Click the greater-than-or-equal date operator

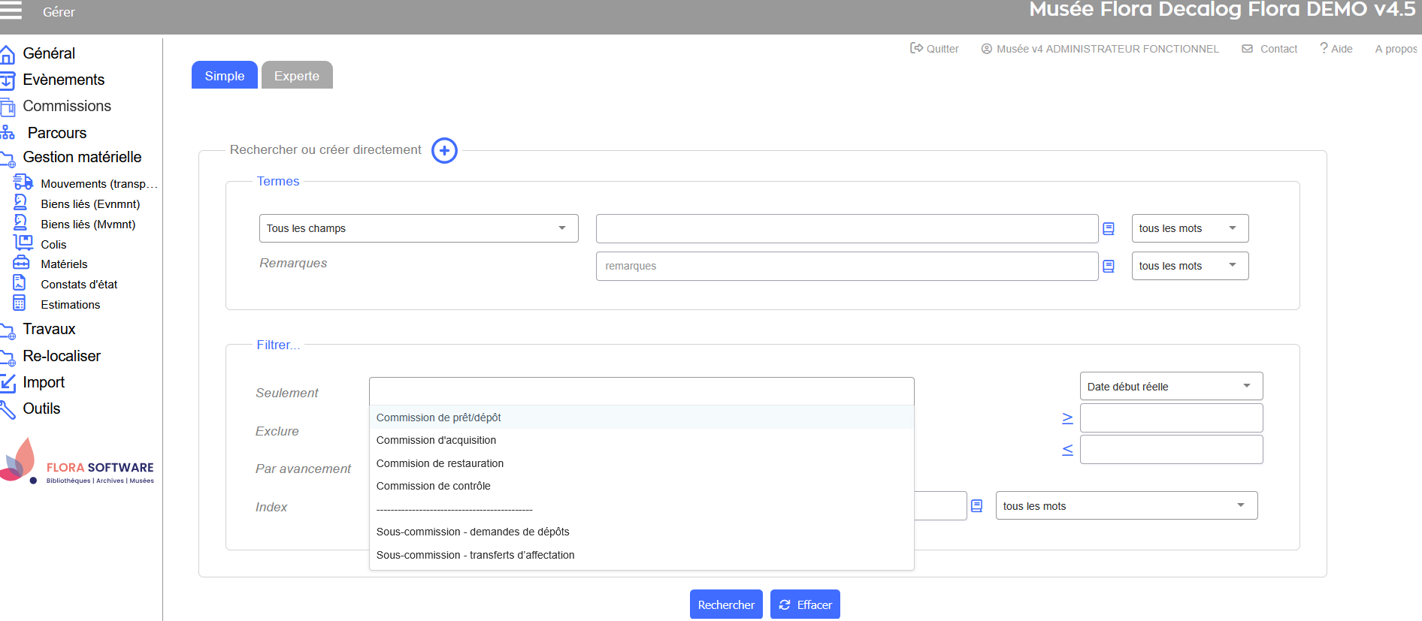click(x=1066, y=418)
